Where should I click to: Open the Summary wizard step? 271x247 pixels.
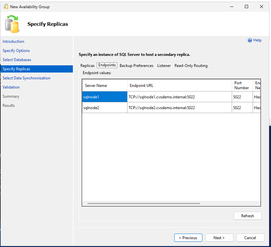[x=10, y=96]
